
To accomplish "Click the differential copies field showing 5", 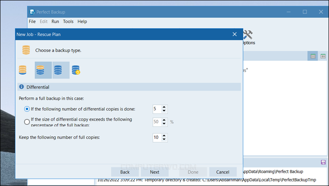I will pos(157,109).
